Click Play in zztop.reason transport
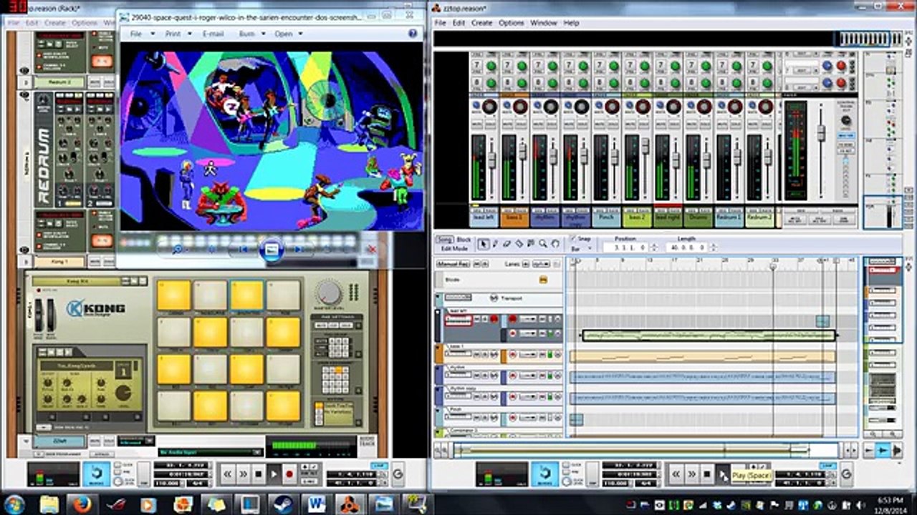917x515 pixels. [x=722, y=474]
